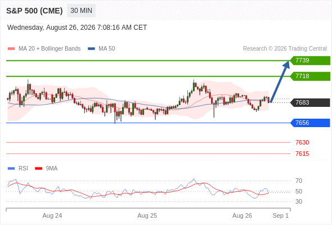Click the RSI legend label
The width and height of the screenshot is (332, 225).
click(23, 169)
